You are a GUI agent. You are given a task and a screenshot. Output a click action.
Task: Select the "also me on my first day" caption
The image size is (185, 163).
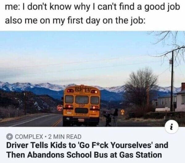click(76, 20)
